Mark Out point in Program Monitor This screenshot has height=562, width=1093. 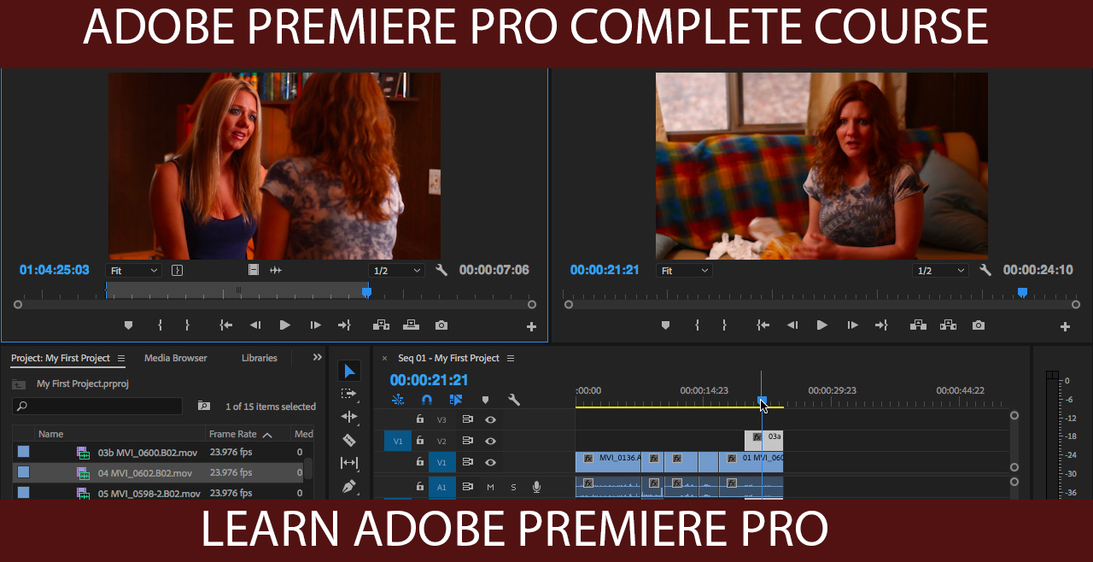pyautogui.click(x=724, y=325)
